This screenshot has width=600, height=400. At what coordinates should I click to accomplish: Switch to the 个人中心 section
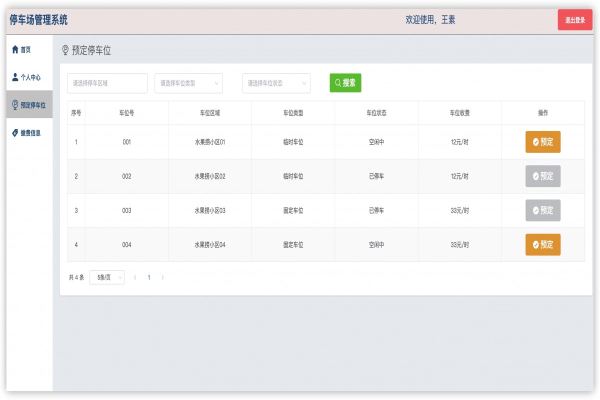click(x=29, y=77)
